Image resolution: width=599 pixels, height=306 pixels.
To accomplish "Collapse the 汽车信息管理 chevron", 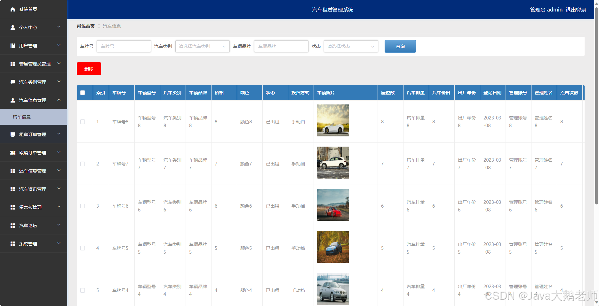I will tap(59, 100).
